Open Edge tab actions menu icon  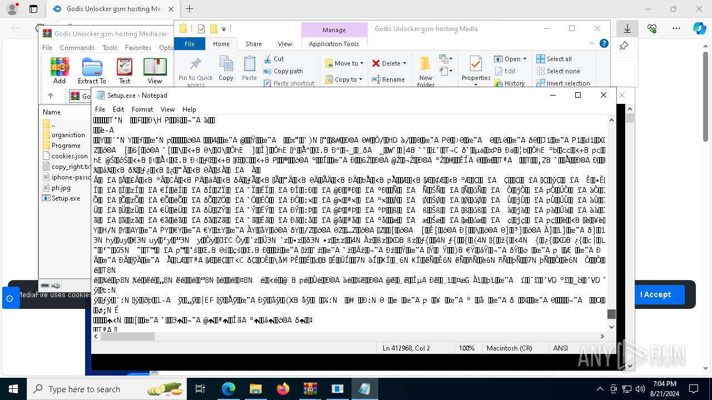point(33,9)
